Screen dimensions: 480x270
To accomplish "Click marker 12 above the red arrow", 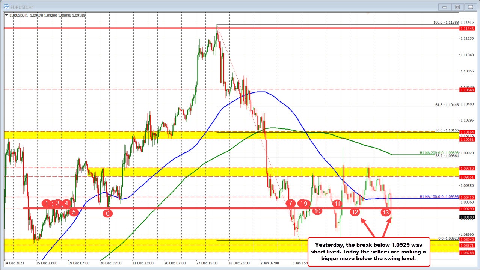I will coord(355,212).
